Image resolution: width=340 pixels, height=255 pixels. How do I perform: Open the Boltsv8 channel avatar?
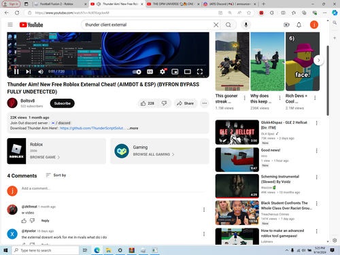tap(12, 103)
